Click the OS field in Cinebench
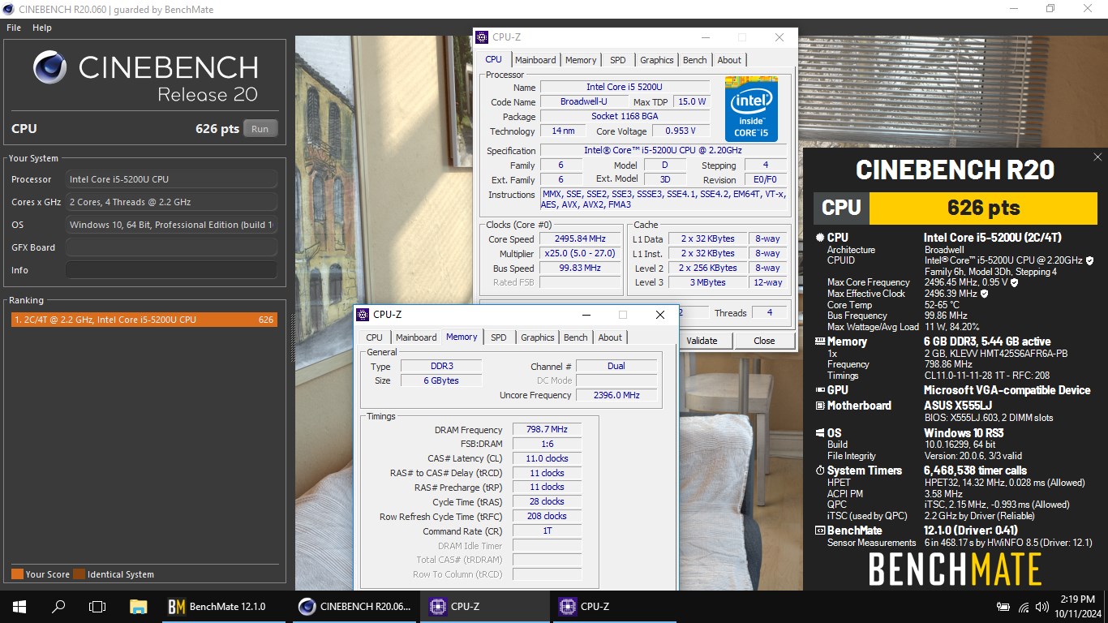Screen dimensions: 1108x623 click(x=171, y=225)
